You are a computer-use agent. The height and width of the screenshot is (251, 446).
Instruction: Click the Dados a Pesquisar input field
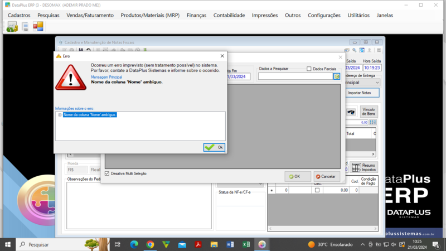tap(295, 76)
